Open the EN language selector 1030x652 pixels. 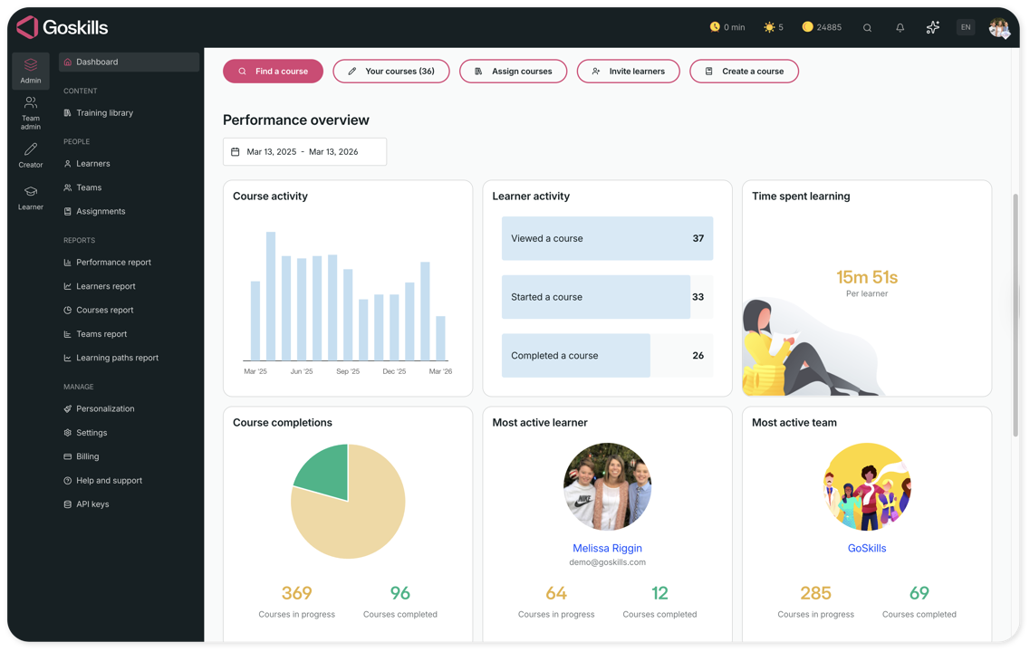point(966,27)
